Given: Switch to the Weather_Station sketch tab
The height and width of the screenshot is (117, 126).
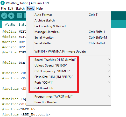Looking at the screenshot, I should click(x=14, y=25).
